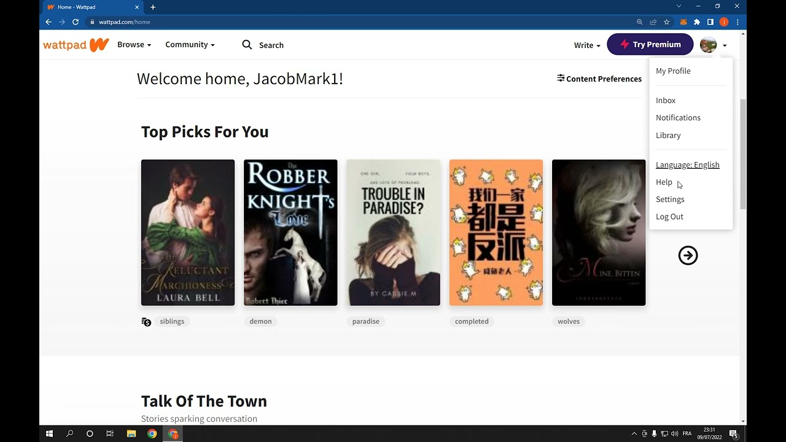This screenshot has height=442, width=786.
Task: Expand the Write dropdown
Action: pos(587,45)
